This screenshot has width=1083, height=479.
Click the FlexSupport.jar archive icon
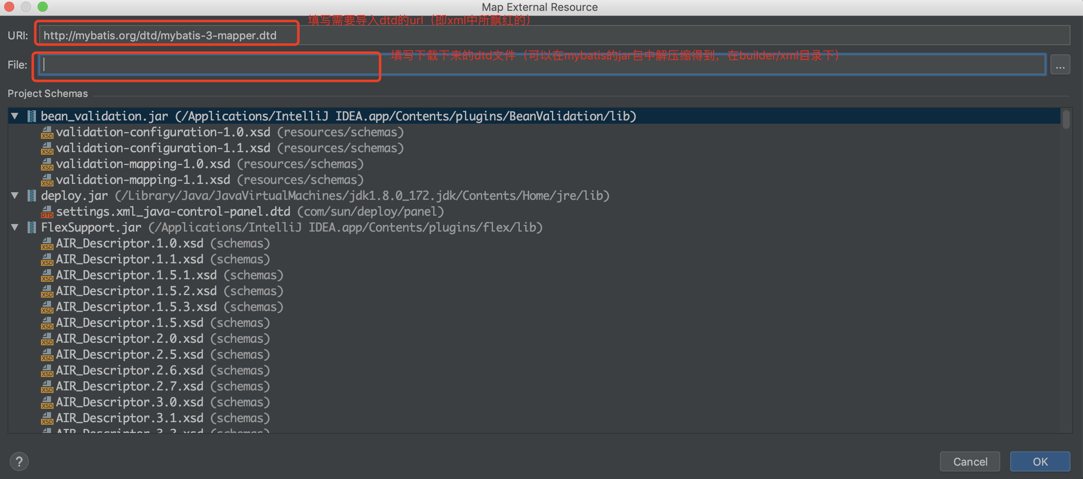[x=31, y=227]
